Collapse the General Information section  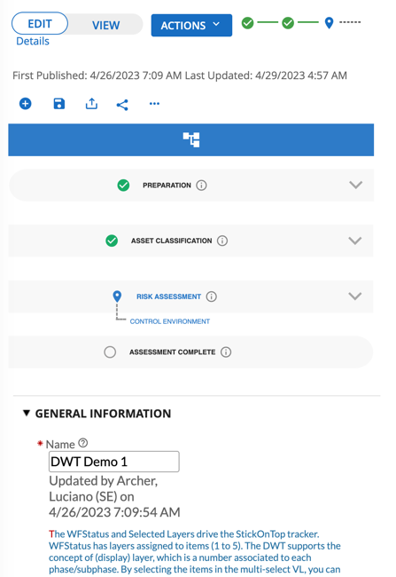pos(27,414)
